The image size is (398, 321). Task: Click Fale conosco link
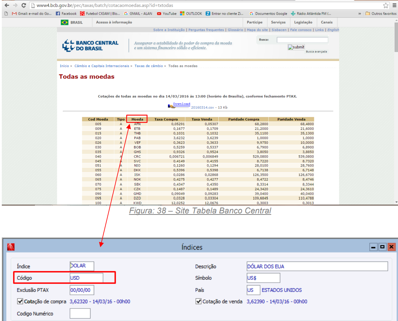301,30
